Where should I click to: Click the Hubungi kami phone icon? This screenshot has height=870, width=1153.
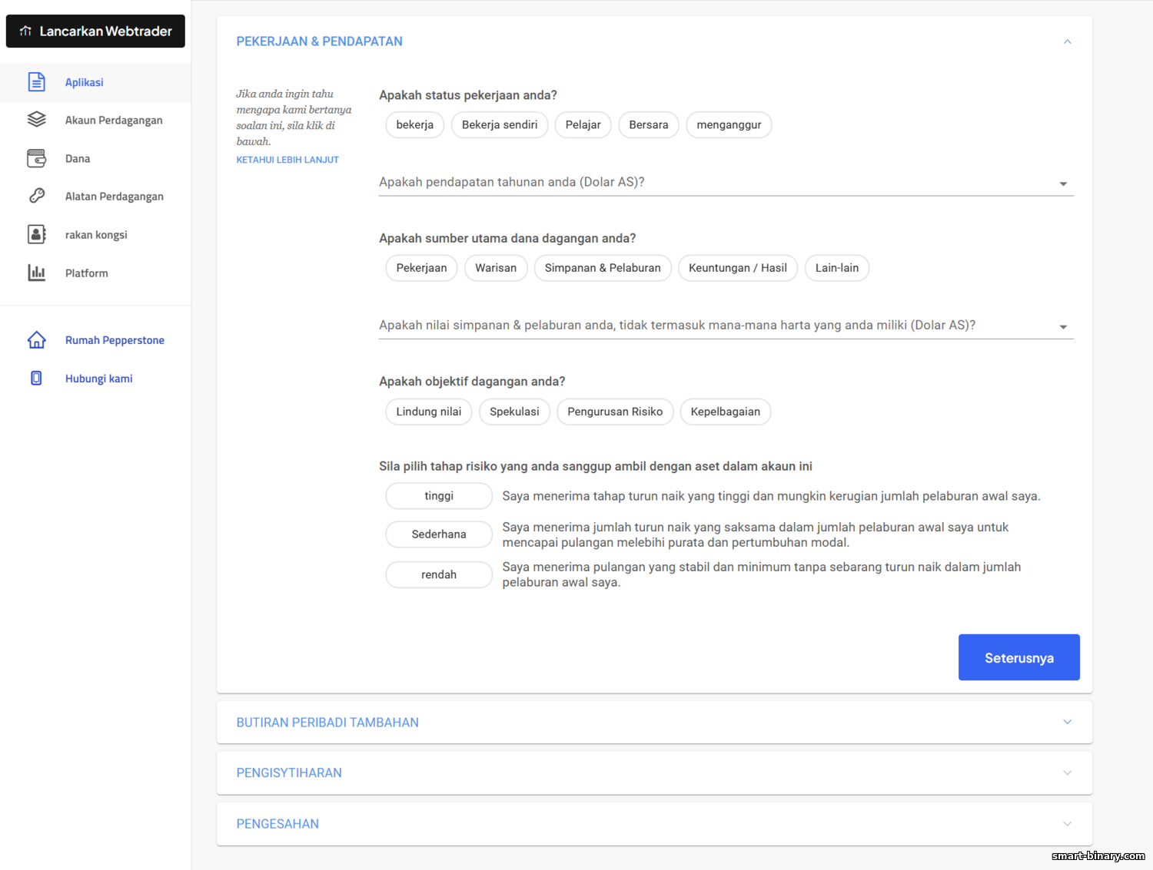tap(36, 378)
